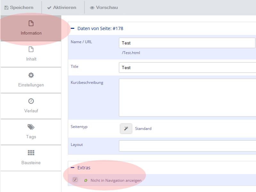256x192 pixels.
Task: Select the gear icon for Einstellungen
Action: [x=31, y=75]
